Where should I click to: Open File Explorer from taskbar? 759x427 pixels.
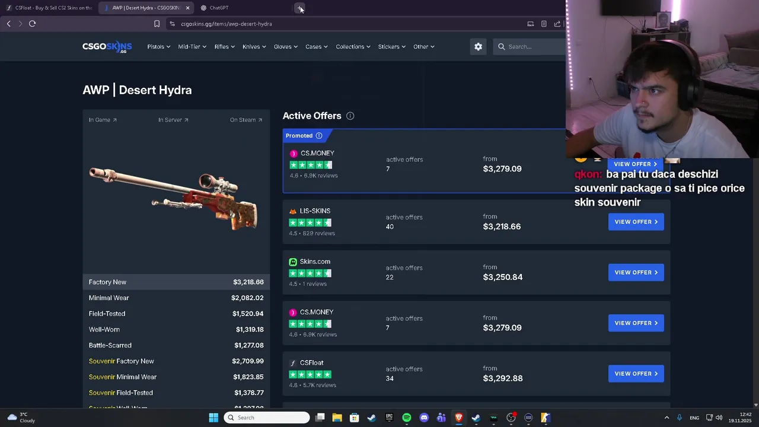(x=337, y=418)
